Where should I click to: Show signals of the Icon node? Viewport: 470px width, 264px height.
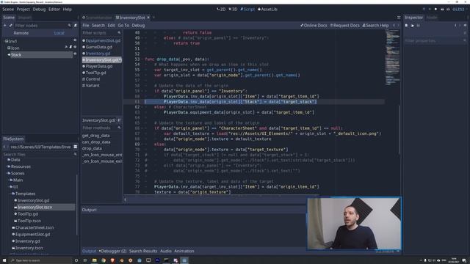[66, 47]
